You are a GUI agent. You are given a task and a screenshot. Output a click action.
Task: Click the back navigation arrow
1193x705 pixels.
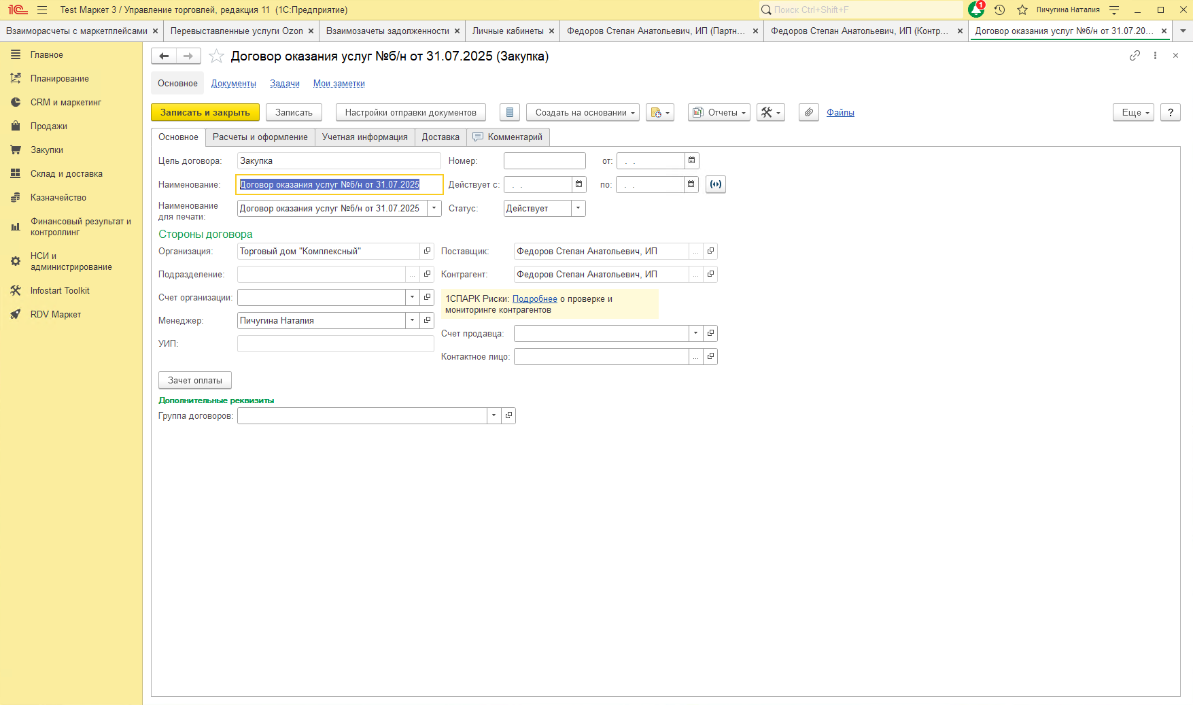click(164, 56)
